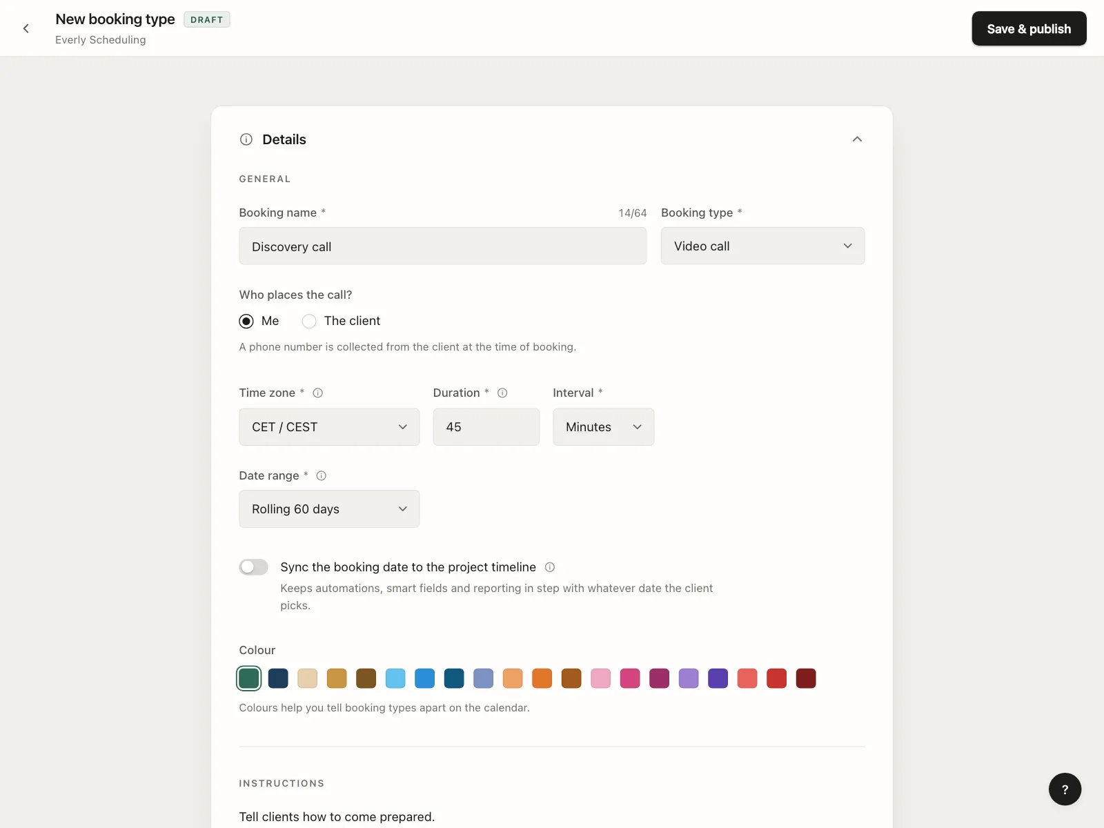Pick the deep violet colour swatch
This screenshot has width=1104, height=828.
click(718, 679)
